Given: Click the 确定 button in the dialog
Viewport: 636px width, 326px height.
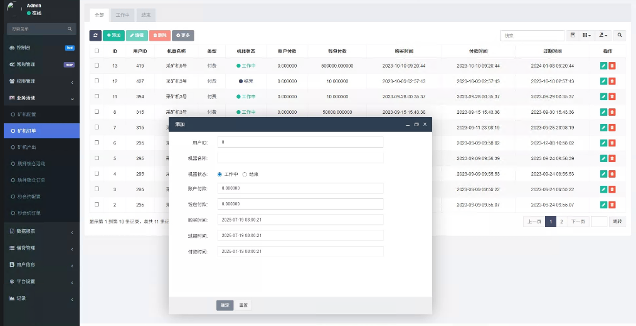Looking at the screenshot, I should 225,305.
